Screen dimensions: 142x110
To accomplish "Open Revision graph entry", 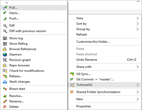I will pyautogui.click(x=34, y=60).
